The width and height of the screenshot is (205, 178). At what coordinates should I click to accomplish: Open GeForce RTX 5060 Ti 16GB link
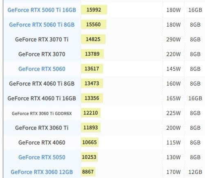point(42,10)
